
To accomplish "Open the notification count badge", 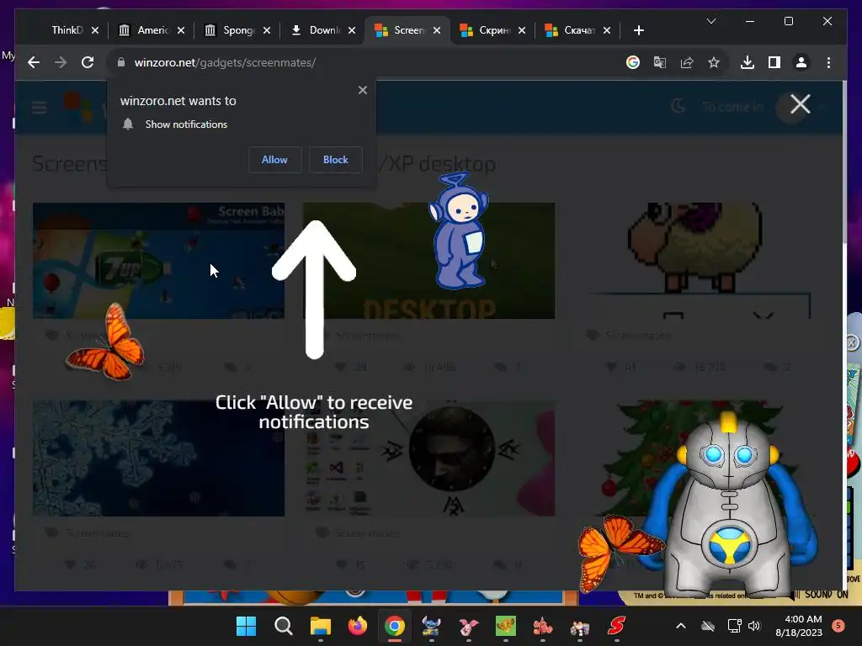I will pos(838,625).
